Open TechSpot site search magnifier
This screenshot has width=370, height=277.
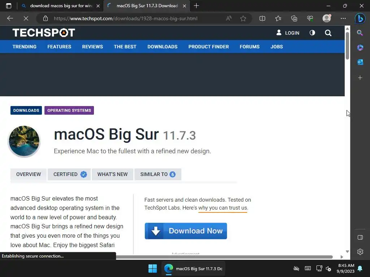(328, 33)
